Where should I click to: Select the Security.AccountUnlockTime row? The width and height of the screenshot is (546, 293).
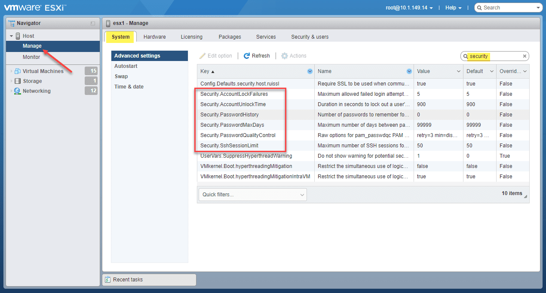point(363,104)
